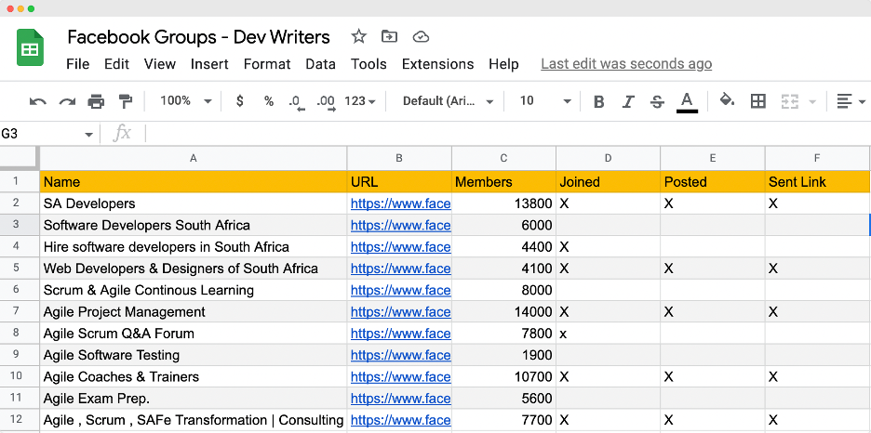
Task: Open the horizontal align dropdown
Action: point(851,101)
